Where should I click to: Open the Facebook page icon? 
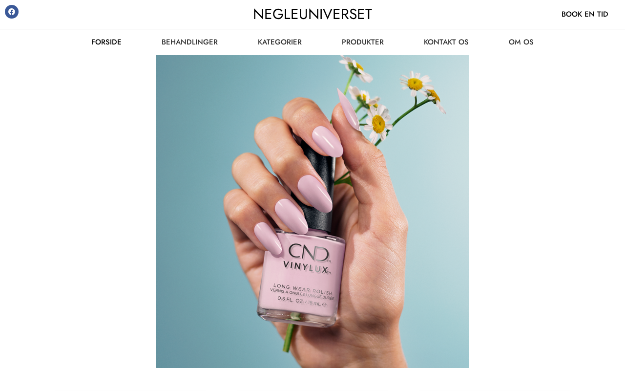12,12
